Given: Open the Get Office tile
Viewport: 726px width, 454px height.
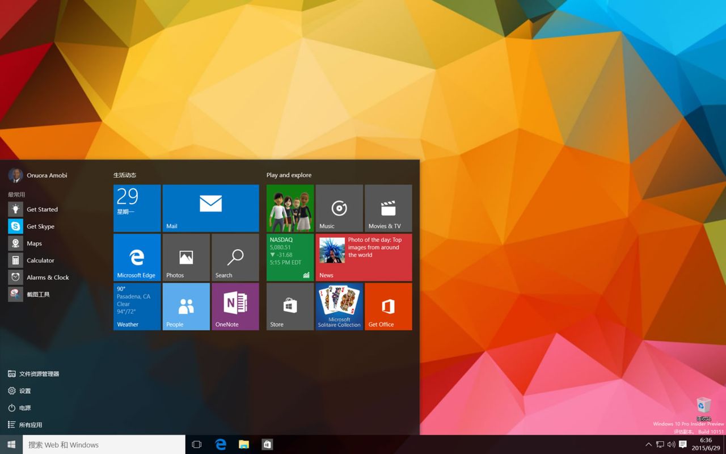Looking at the screenshot, I should tap(388, 306).
